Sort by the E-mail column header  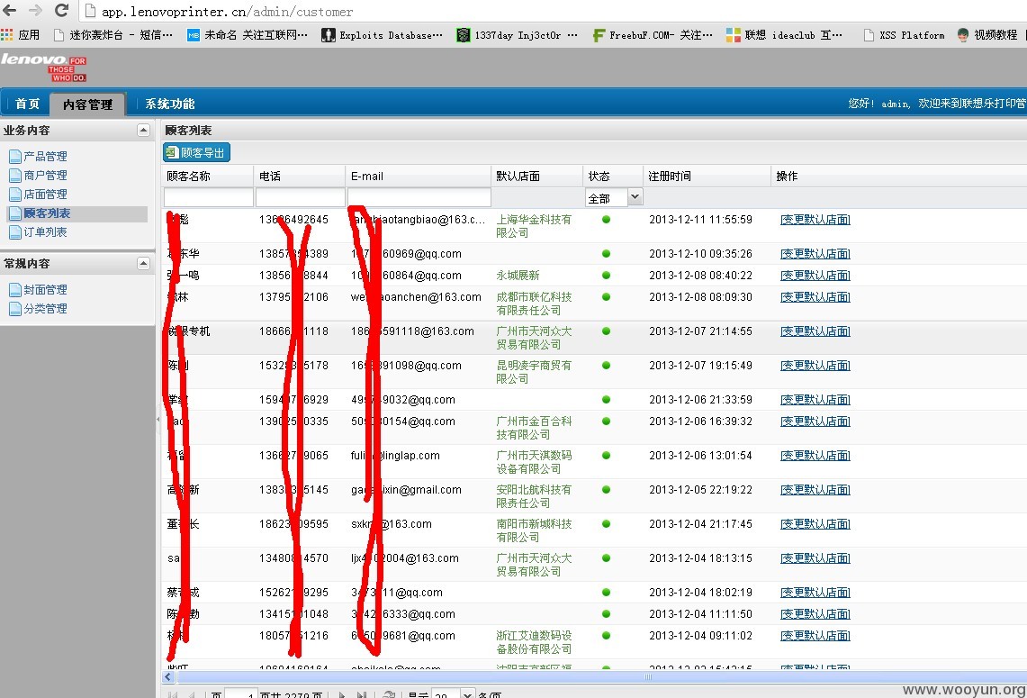tap(418, 176)
